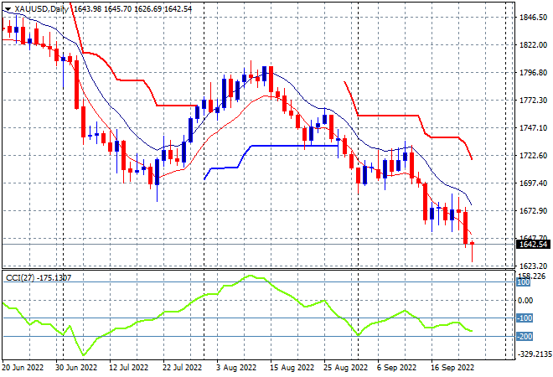This screenshot has width=553, height=377.
Task: Click the 20 Jun 2022 date label
Action: [23, 368]
